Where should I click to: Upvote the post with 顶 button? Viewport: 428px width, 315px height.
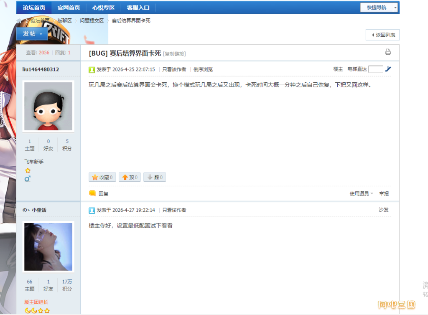[x=130, y=177]
